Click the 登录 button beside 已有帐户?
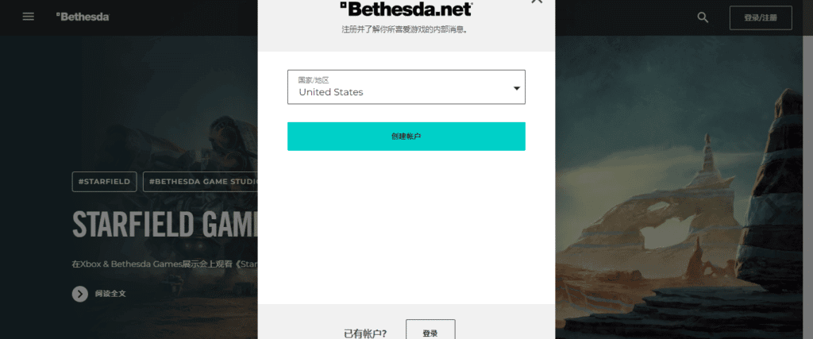The width and height of the screenshot is (813, 339). coord(430,329)
